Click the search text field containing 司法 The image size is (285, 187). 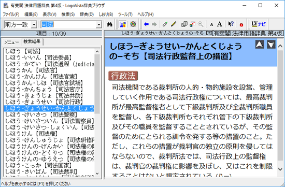pos(68,24)
